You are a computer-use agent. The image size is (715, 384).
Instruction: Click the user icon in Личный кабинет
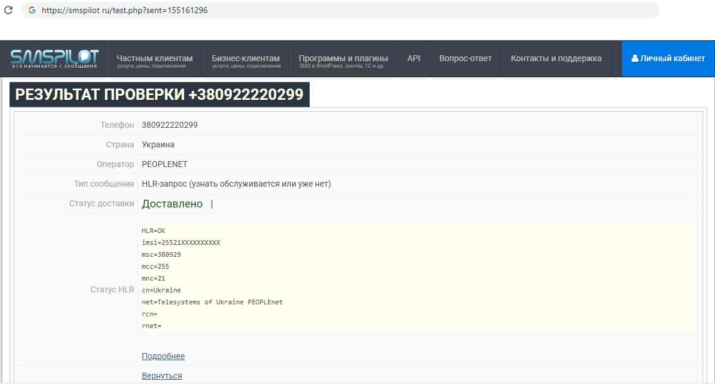point(635,58)
